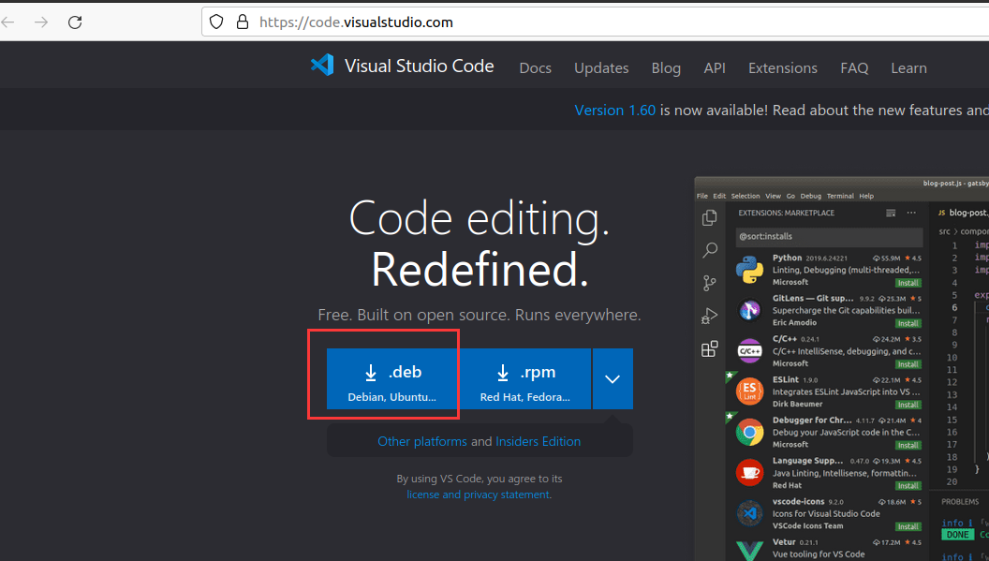Click the Search magnifier icon in editor preview
Screen dimensions: 989x561
710,250
